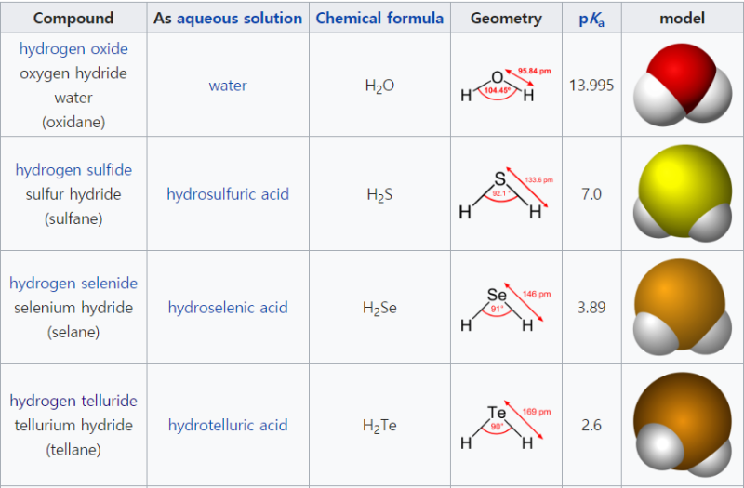
Task: Follow the hydrotelluric acid link
Action: (228, 425)
